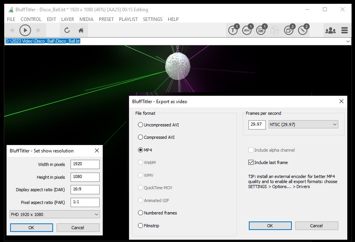Image resolution: width=355 pixels, height=242 pixels.
Task: Click the home icon in the toolbar
Action: (x=81, y=30)
